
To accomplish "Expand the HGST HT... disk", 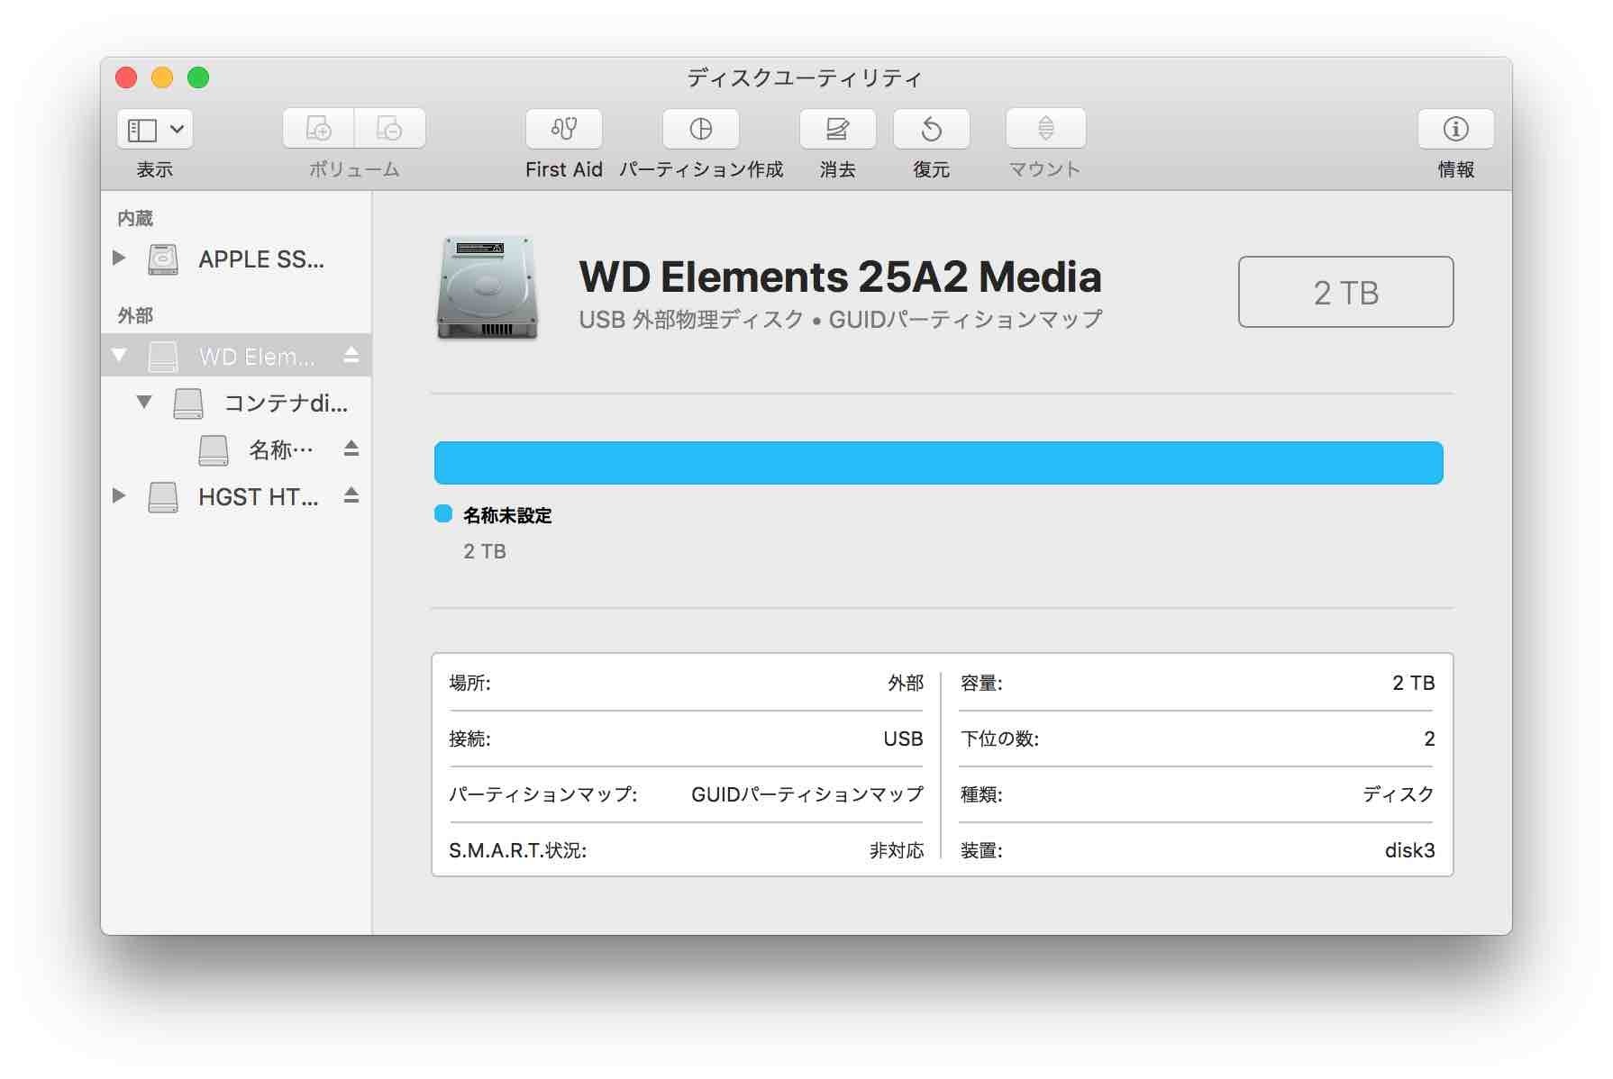I will click(119, 495).
